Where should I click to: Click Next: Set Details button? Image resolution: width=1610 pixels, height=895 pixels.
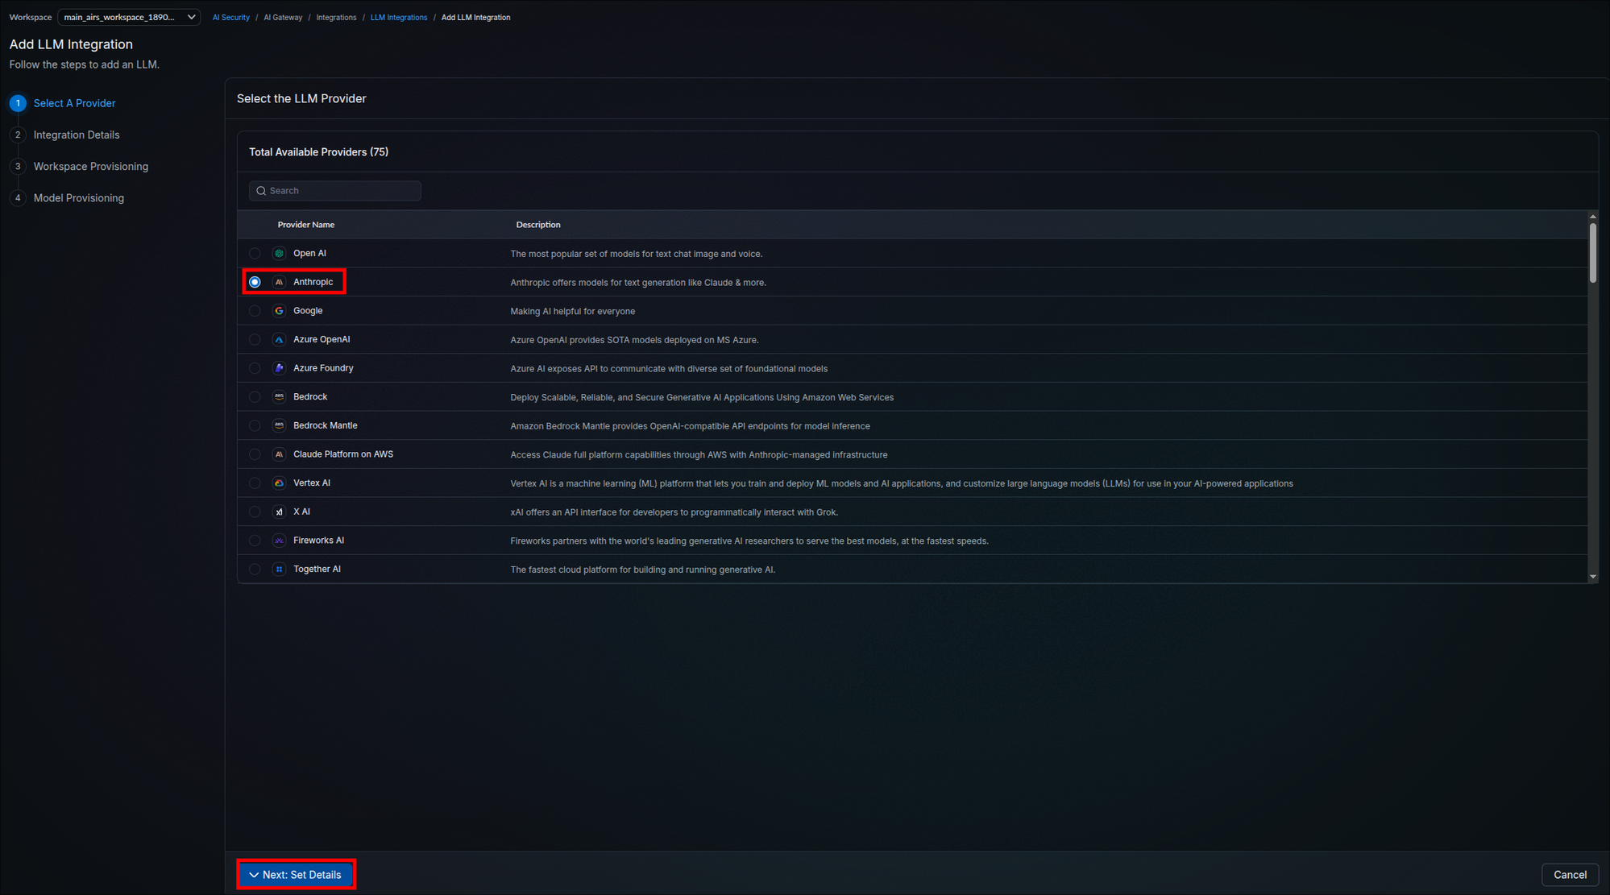click(297, 875)
